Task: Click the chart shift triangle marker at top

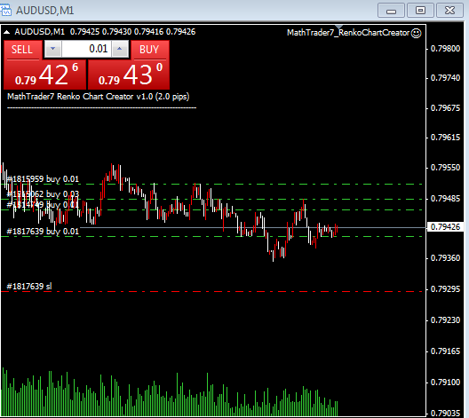Action: tap(339, 28)
